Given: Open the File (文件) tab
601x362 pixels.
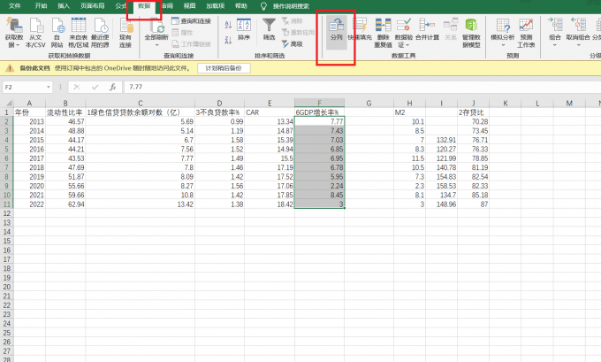Looking at the screenshot, I should pos(14,6).
